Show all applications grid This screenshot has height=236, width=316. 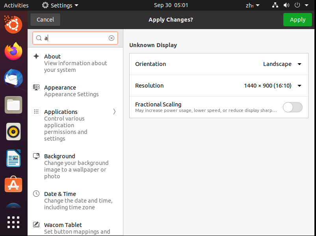pyautogui.click(x=13, y=222)
